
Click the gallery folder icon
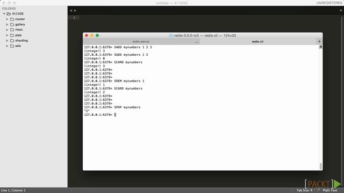[x=12, y=25]
